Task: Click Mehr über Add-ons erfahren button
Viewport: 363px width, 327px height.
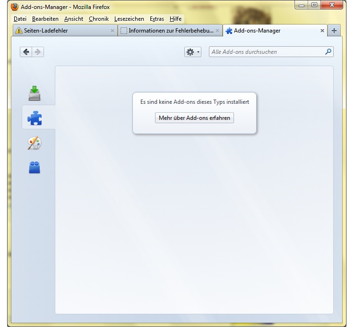Action: pos(194,118)
